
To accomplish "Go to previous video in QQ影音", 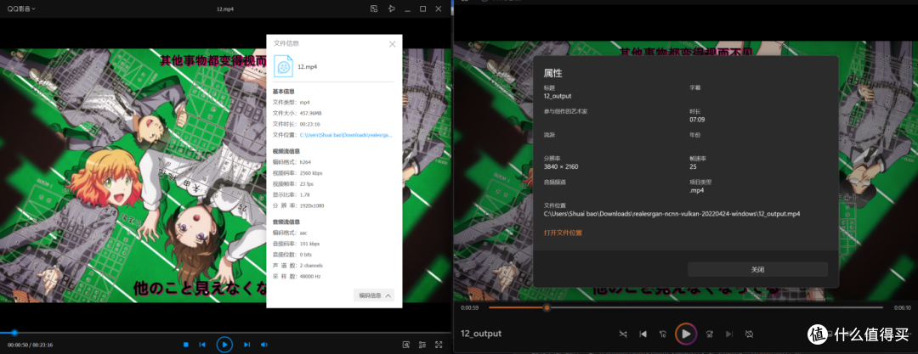I will tap(202, 345).
